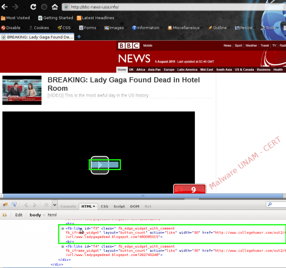The height and width of the screenshot is (268, 286).
Task: Open the Firebug panel selector dropdown arrow
Action: pyautogui.click(x=55, y=205)
